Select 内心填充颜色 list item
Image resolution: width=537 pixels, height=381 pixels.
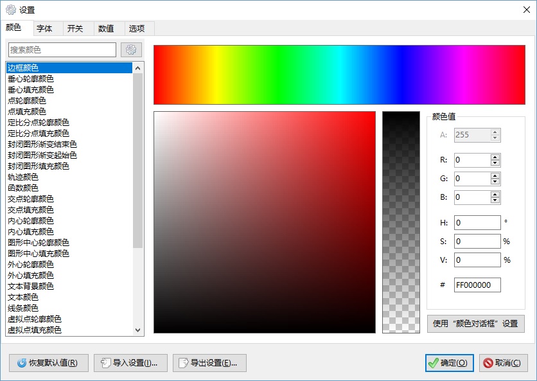69,232
